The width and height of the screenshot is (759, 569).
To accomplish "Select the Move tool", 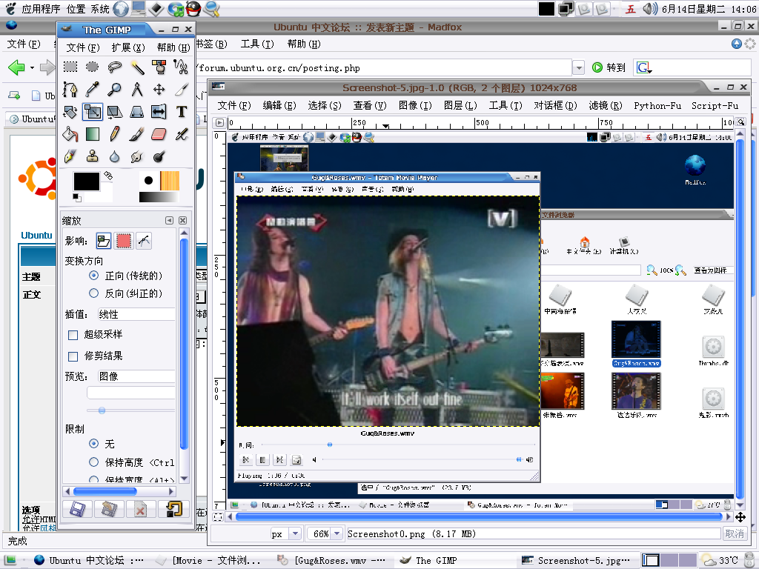I will click(159, 90).
